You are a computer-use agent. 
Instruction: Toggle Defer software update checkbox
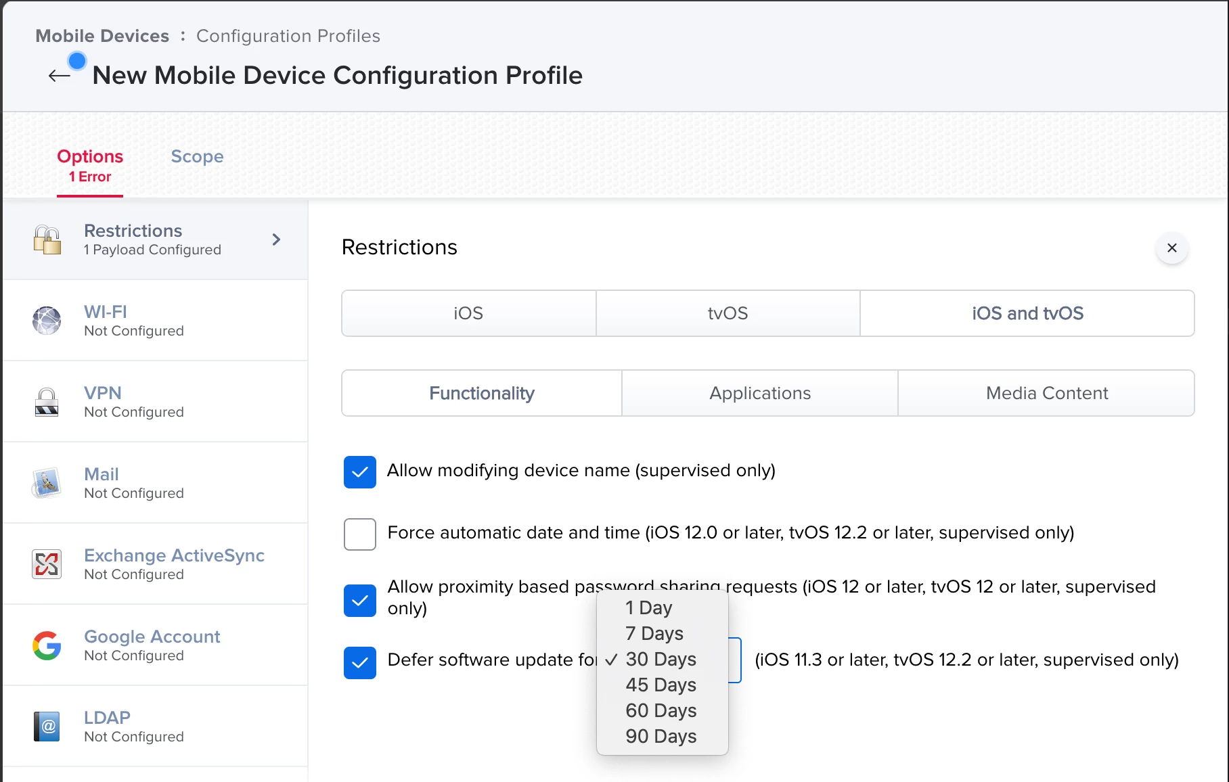360,663
